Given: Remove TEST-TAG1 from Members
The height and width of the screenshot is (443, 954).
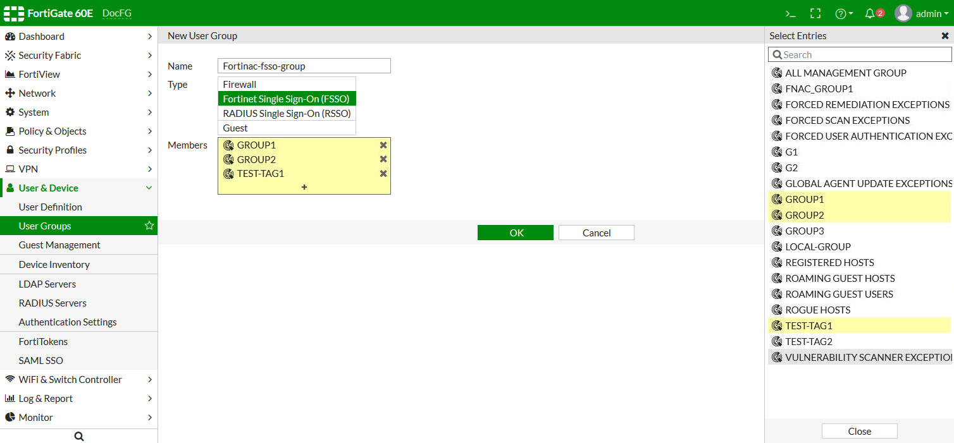Looking at the screenshot, I should tap(383, 174).
